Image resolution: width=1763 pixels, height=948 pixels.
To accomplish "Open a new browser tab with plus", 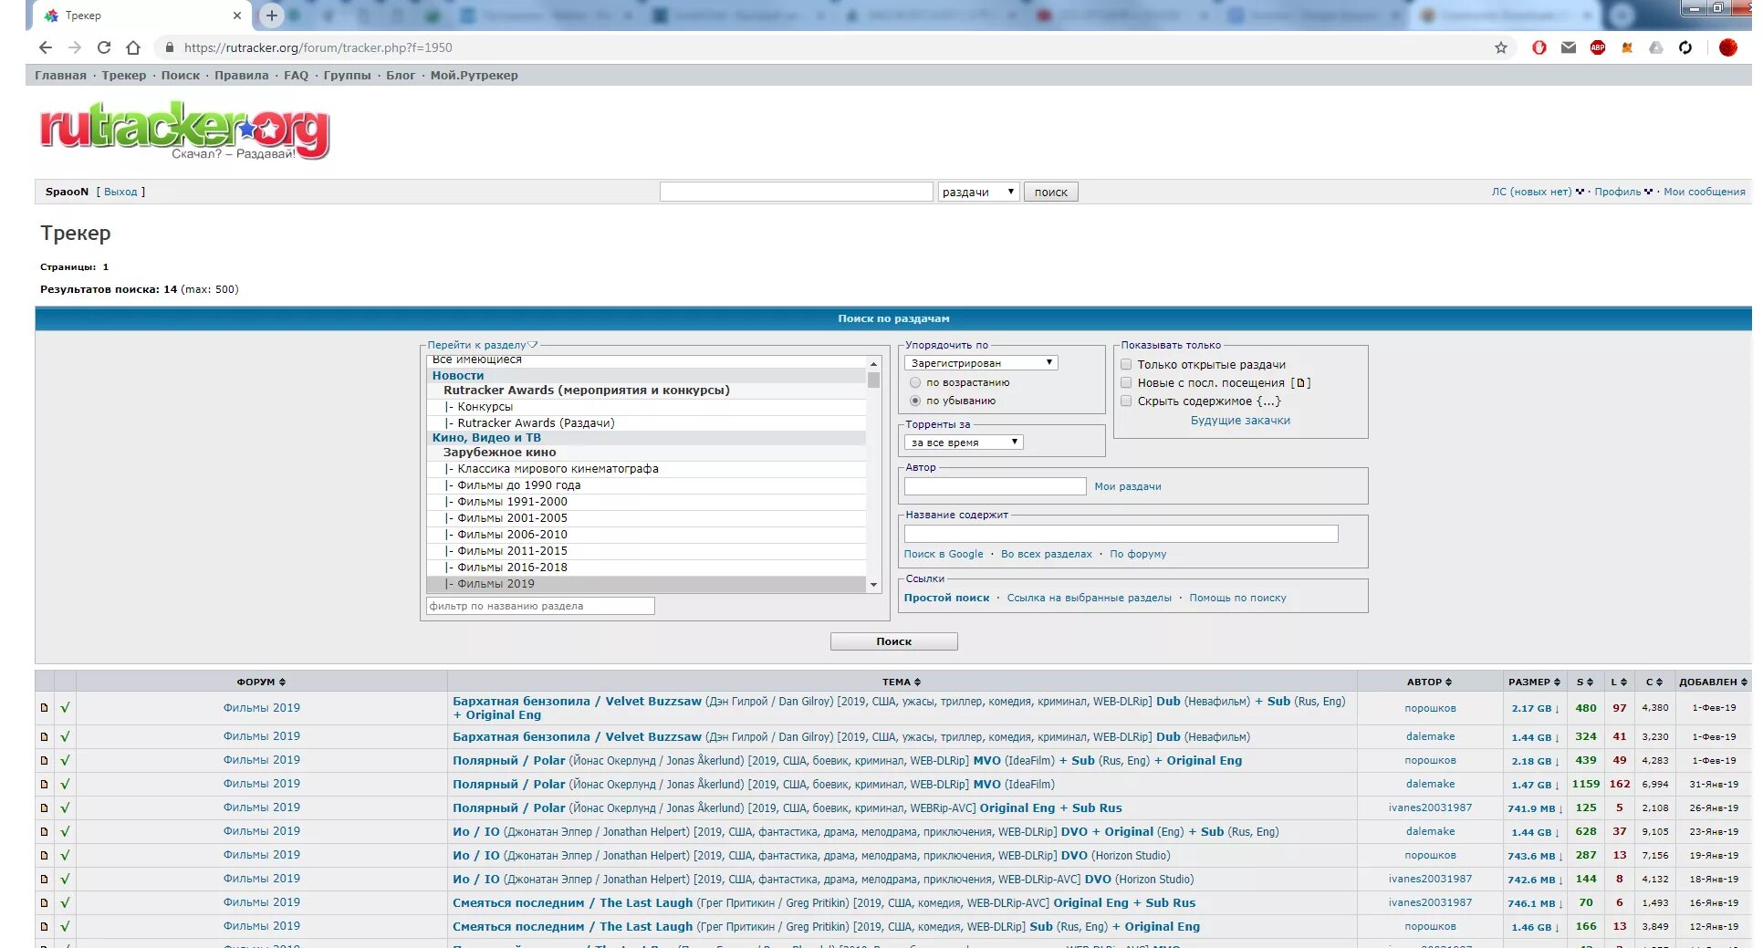I will coord(271,16).
